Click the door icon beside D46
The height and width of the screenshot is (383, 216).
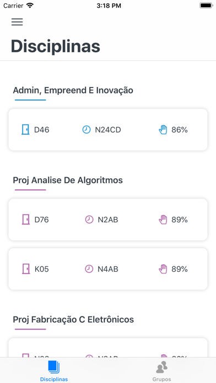tap(25, 129)
